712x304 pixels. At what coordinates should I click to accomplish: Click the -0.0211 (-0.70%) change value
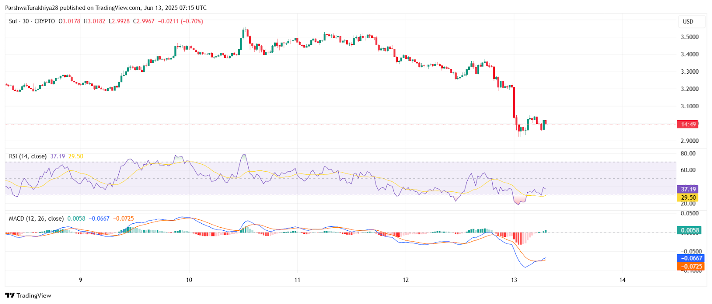point(180,21)
